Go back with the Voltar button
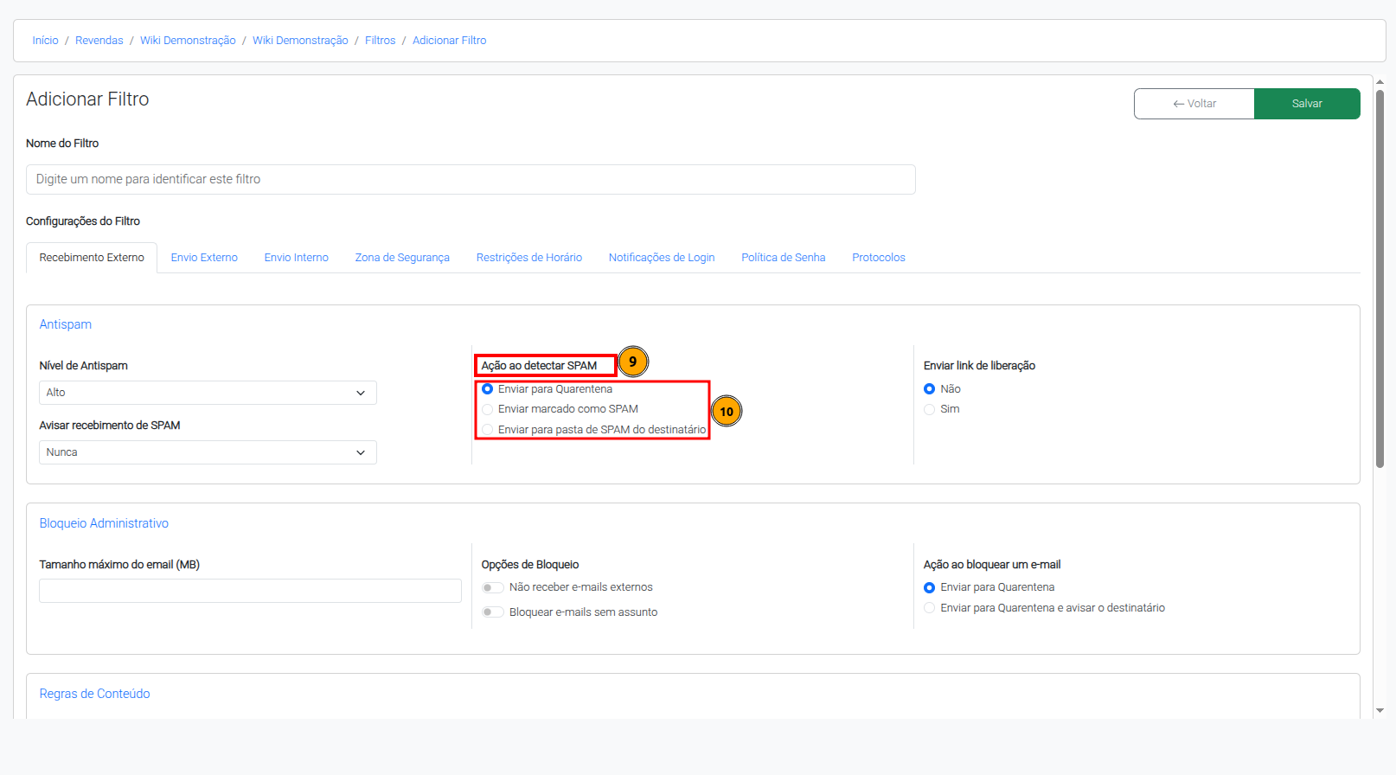 [x=1194, y=104]
